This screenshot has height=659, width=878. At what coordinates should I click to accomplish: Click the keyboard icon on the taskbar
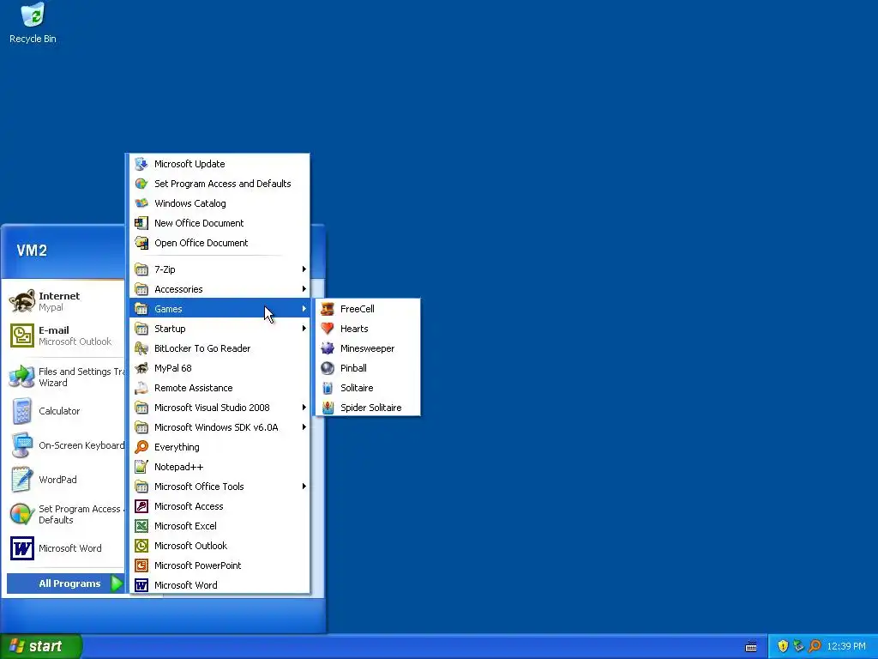pyautogui.click(x=751, y=647)
